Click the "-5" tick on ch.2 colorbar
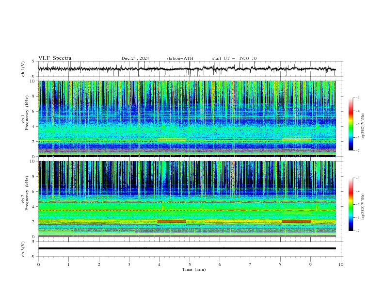The image size is (384, 297). [358, 204]
